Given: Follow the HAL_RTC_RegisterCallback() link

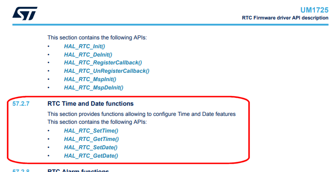Looking at the screenshot, I should [103, 63].
